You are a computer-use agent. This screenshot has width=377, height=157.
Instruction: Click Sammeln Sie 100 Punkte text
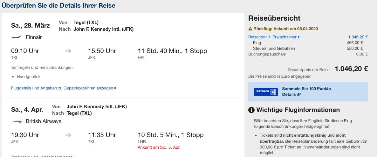click(x=306, y=89)
